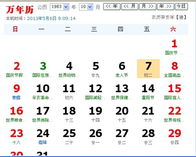Select October 21 十六
196x157 pixels.
coord(148,115)
